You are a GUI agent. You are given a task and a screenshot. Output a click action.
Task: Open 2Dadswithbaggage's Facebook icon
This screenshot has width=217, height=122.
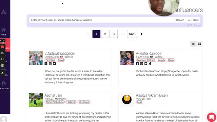point(46,64)
